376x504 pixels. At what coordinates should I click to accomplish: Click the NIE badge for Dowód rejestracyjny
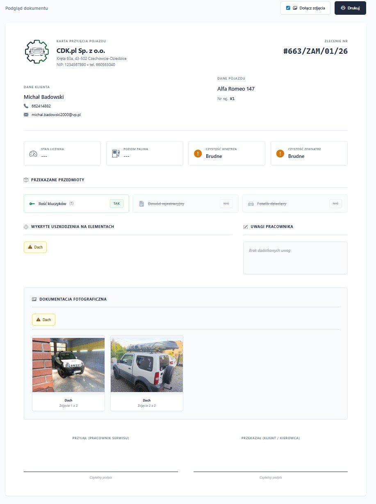[x=226, y=203]
